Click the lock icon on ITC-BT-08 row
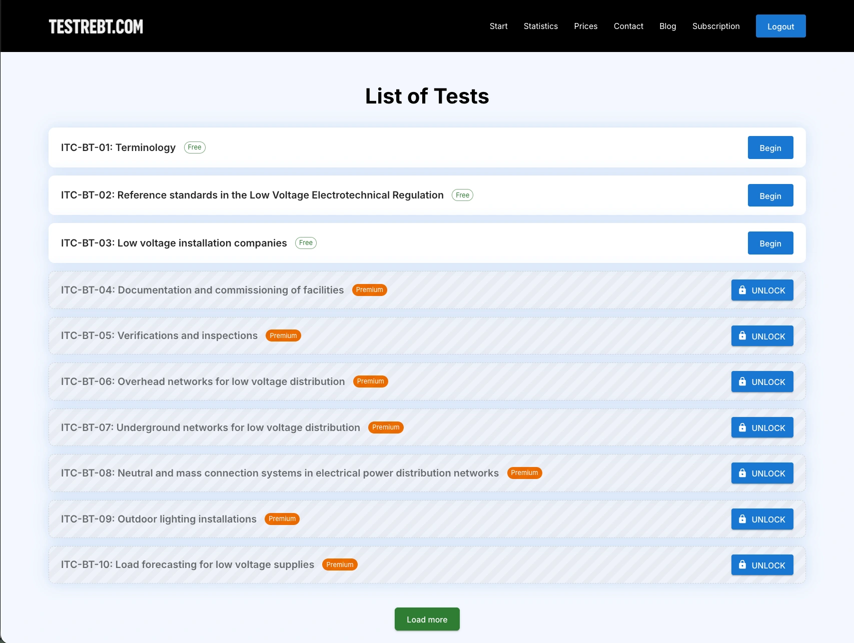This screenshot has width=854, height=643. click(x=742, y=473)
